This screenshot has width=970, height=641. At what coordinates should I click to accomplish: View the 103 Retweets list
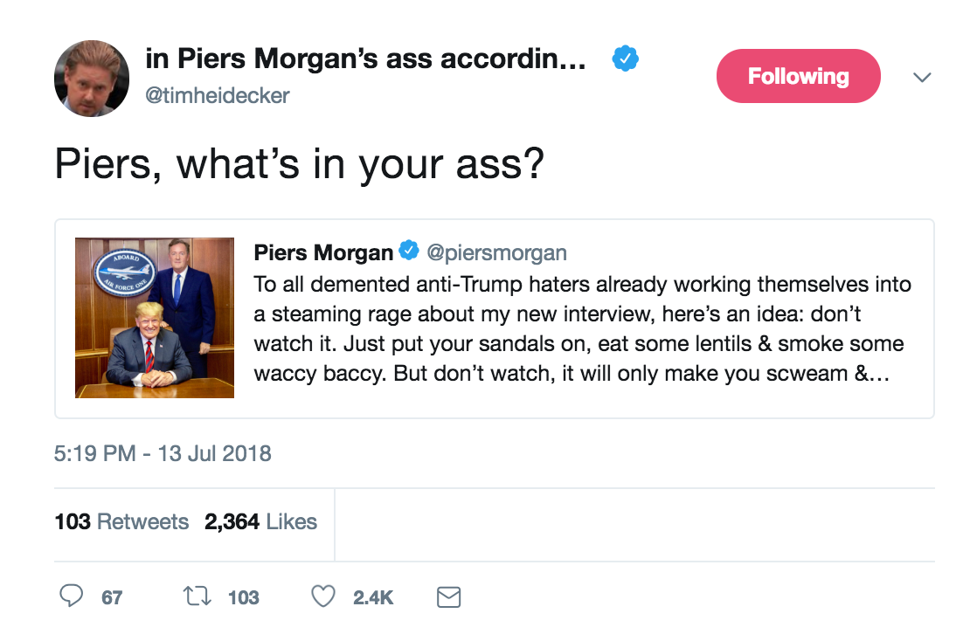pyautogui.click(x=121, y=522)
